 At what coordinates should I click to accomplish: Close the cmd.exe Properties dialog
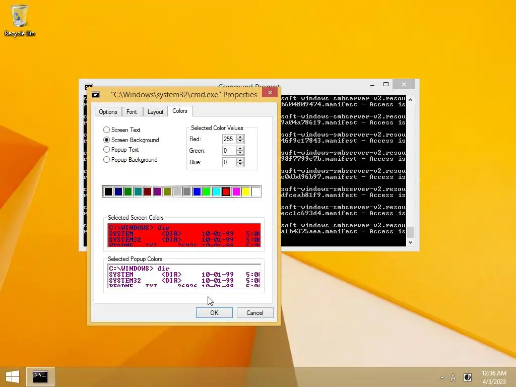point(270,93)
